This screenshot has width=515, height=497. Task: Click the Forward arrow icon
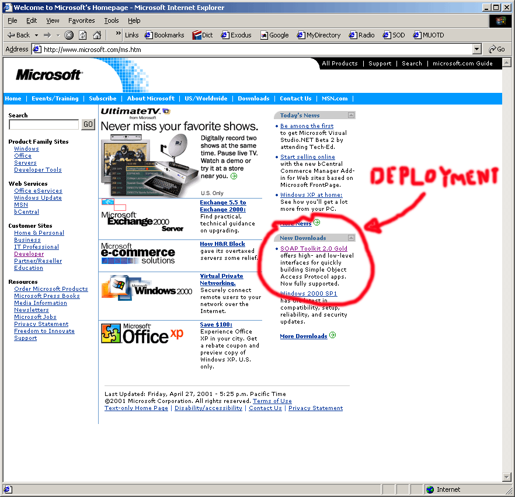point(47,35)
